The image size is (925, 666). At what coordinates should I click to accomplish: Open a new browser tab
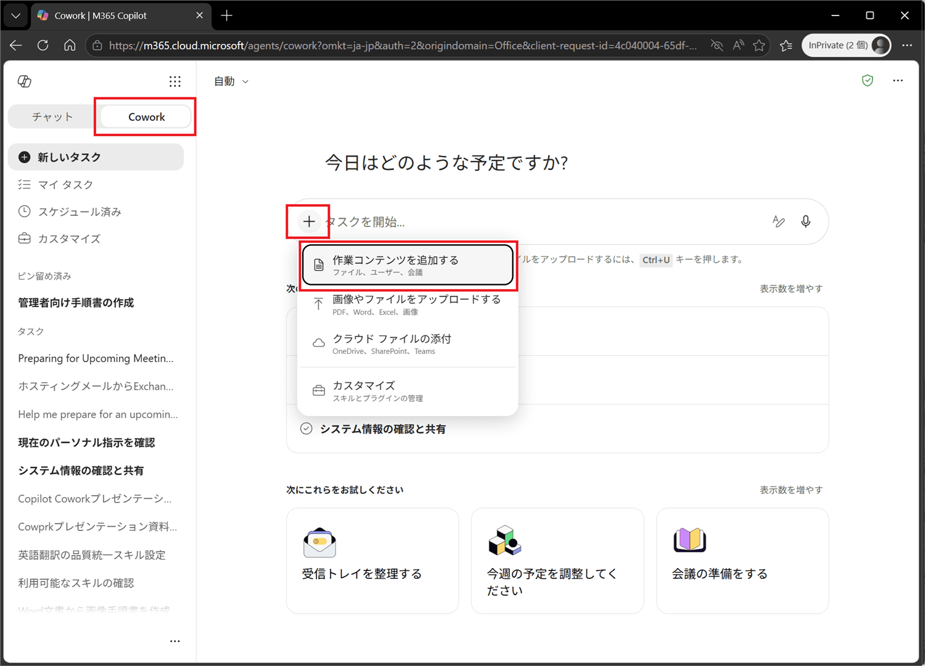coord(226,15)
